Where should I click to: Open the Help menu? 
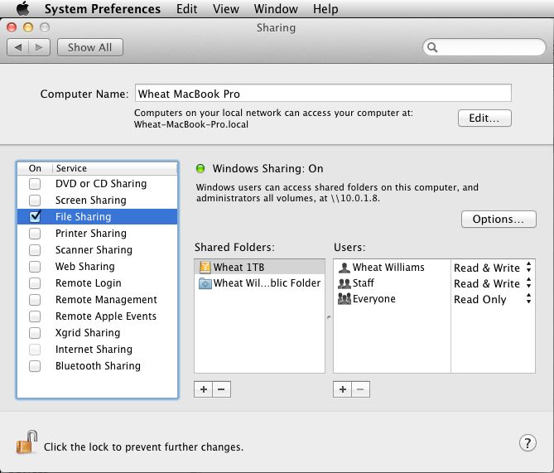(325, 9)
